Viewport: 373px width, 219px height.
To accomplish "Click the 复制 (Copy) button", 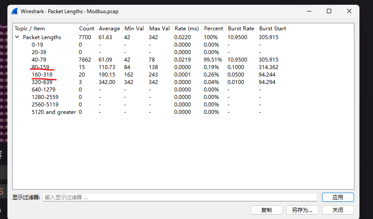I will pyautogui.click(x=267, y=210).
